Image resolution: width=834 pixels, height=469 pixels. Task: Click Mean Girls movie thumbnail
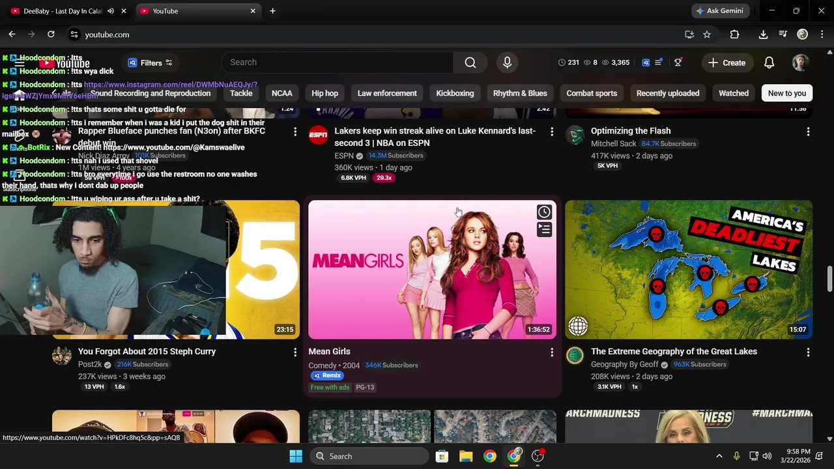pyautogui.click(x=432, y=270)
